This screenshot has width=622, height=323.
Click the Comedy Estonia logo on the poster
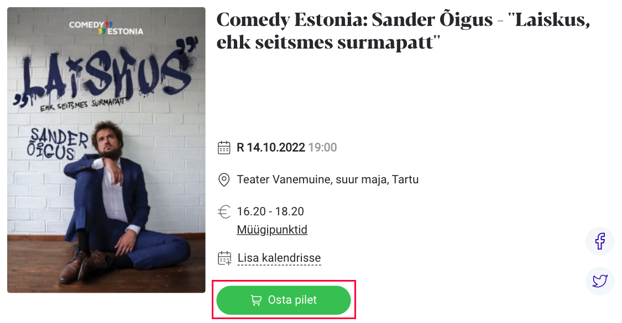pyautogui.click(x=106, y=28)
